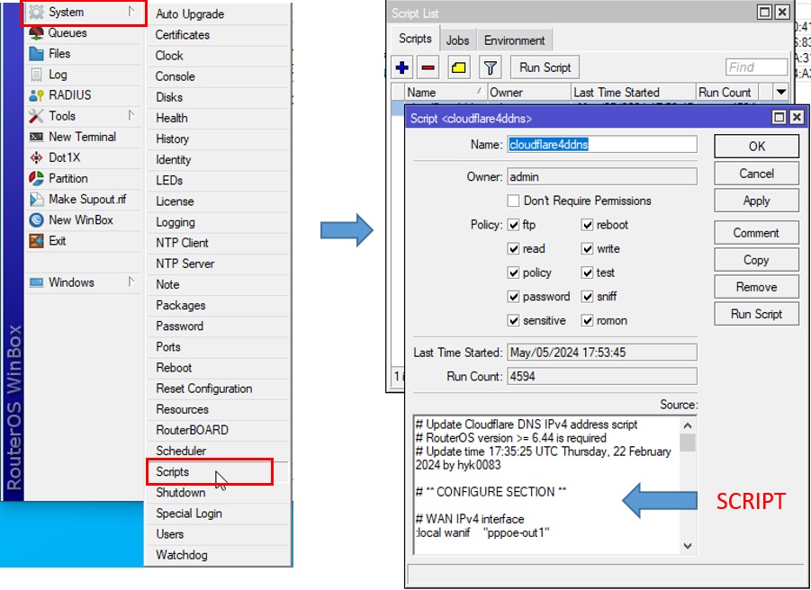Toggle the sniff policy checkbox
Image resolution: width=811 pixels, height=590 pixels.
587,297
